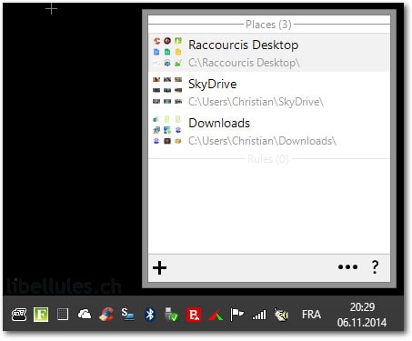Image resolution: width=412 pixels, height=341 pixels.
Task: Click the SkyDrive thumbnail grid preview
Action: tap(167, 90)
